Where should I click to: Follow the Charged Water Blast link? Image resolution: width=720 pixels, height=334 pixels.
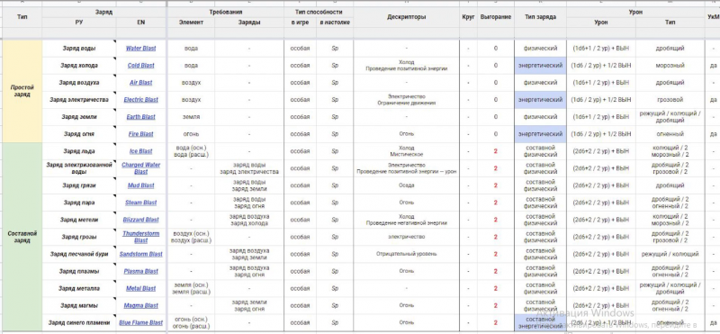pyautogui.click(x=141, y=168)
